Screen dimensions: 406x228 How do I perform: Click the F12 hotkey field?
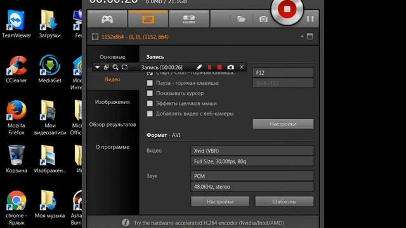pyautogui.click(x=283, y=73)
